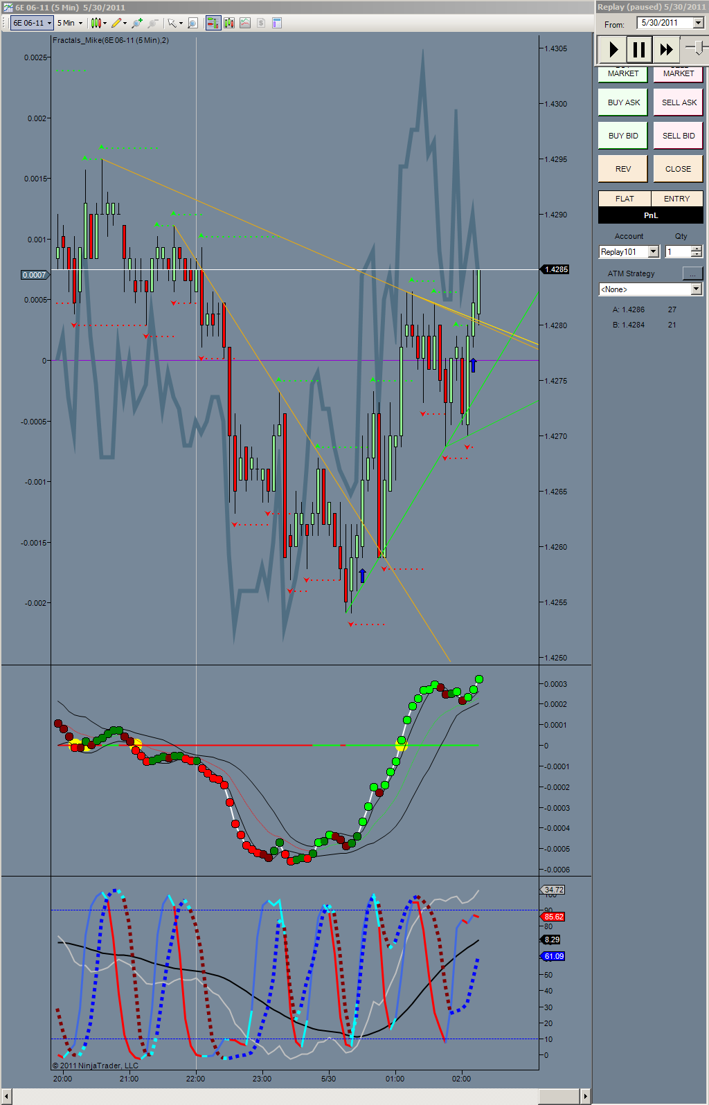
Task: Click the zoom in magnifier with plus
Action: coord(137,23)
